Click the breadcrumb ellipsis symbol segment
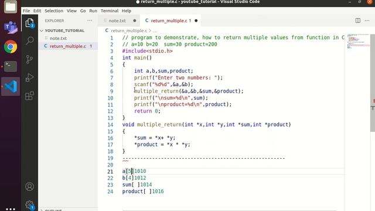Screen dimensions: 375x211 tap(155, 30)
